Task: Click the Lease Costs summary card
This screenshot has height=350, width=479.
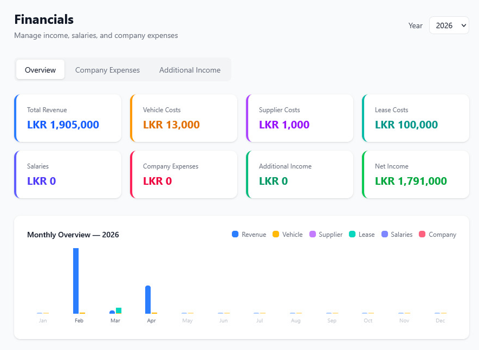Action: 415,118
